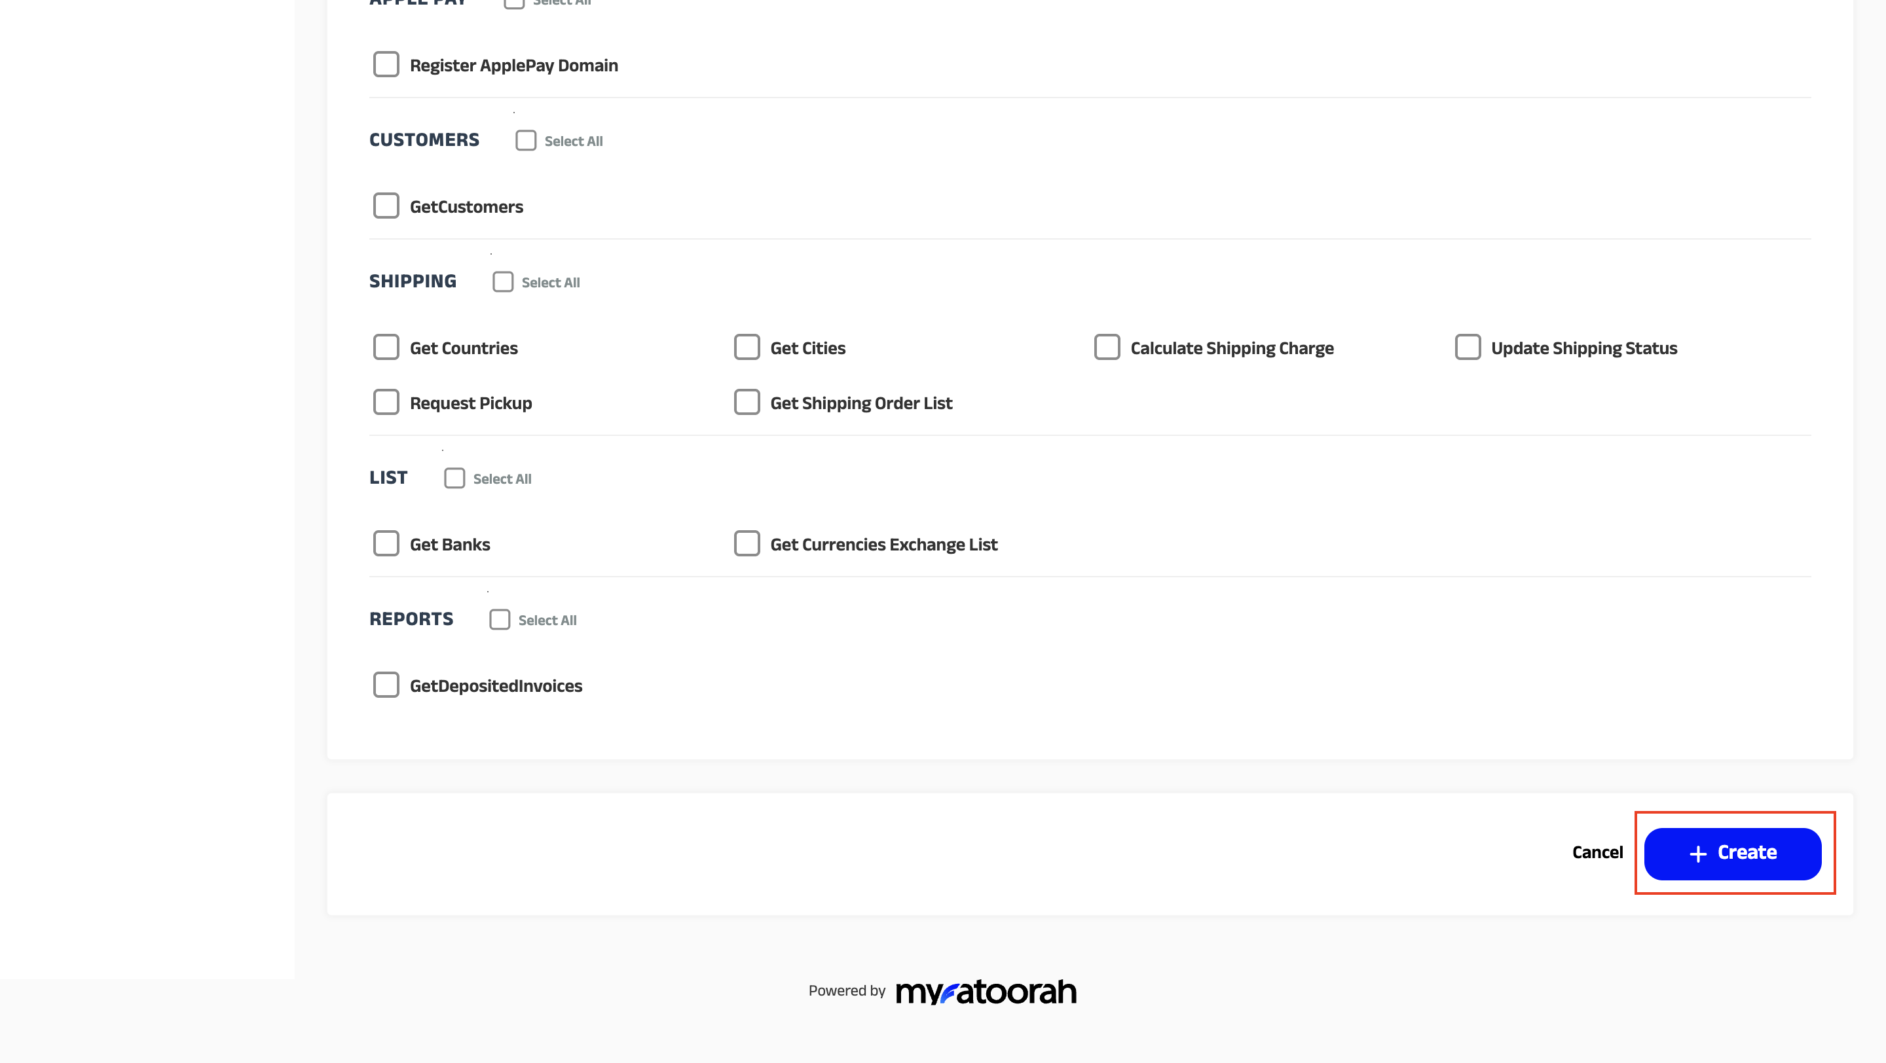Click plus icon on Create button
Screen dimensions: 1886x1063
click(1698, 854)
